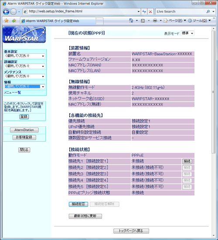Click the 最新状態に更新 button
This screenshot has width=218, height=240.
point(85,216)
